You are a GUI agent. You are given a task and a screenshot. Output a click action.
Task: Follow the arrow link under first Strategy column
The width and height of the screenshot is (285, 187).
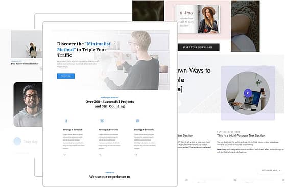(64, 155)
